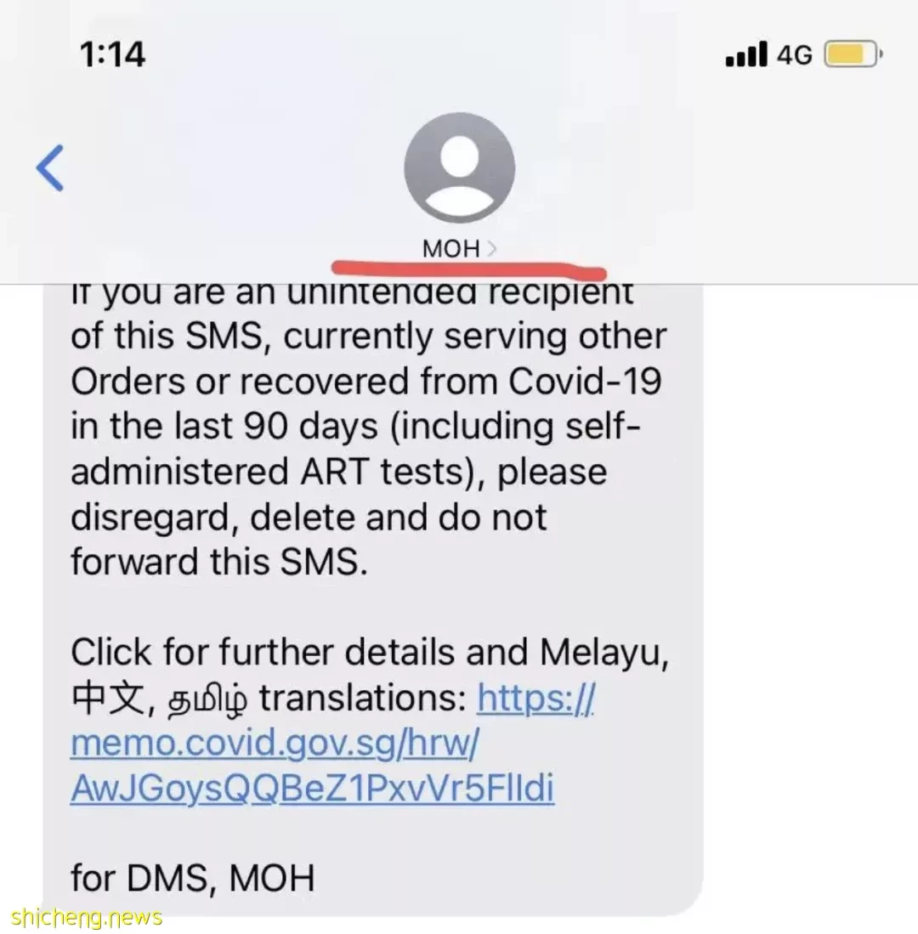Tap the 'for DMS, MOH' signature
The height and width of the screenshot is (934, 918).
192,878
